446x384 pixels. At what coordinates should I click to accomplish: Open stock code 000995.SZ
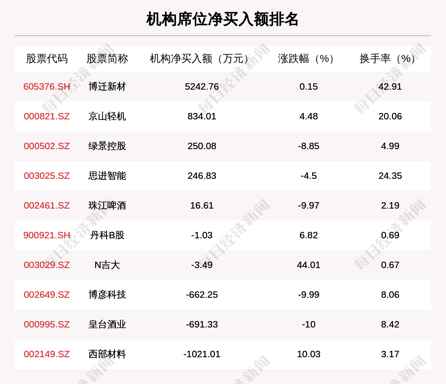click(47, 324)
